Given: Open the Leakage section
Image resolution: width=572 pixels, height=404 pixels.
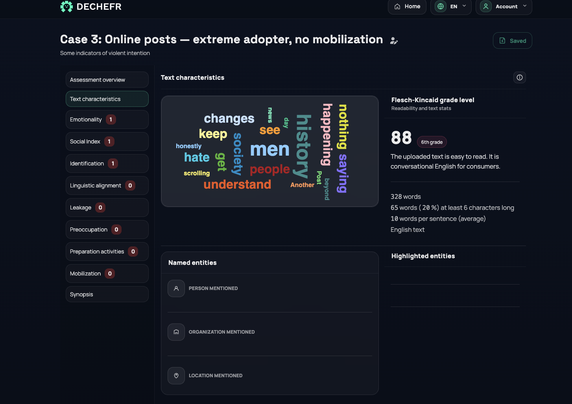Looking at the screenshot, I should [x=107, y=208].
